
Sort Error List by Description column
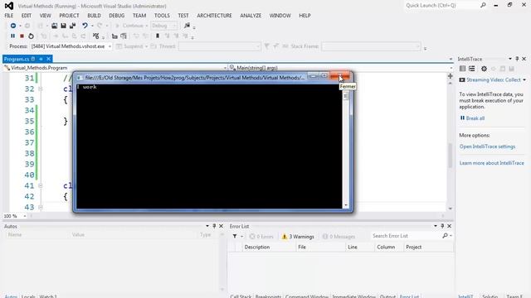[269, 247]
